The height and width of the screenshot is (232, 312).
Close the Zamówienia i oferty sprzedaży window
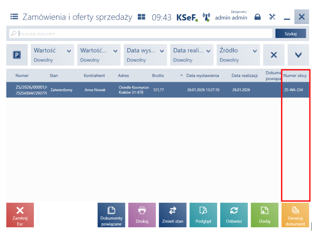tap(301, 17)
